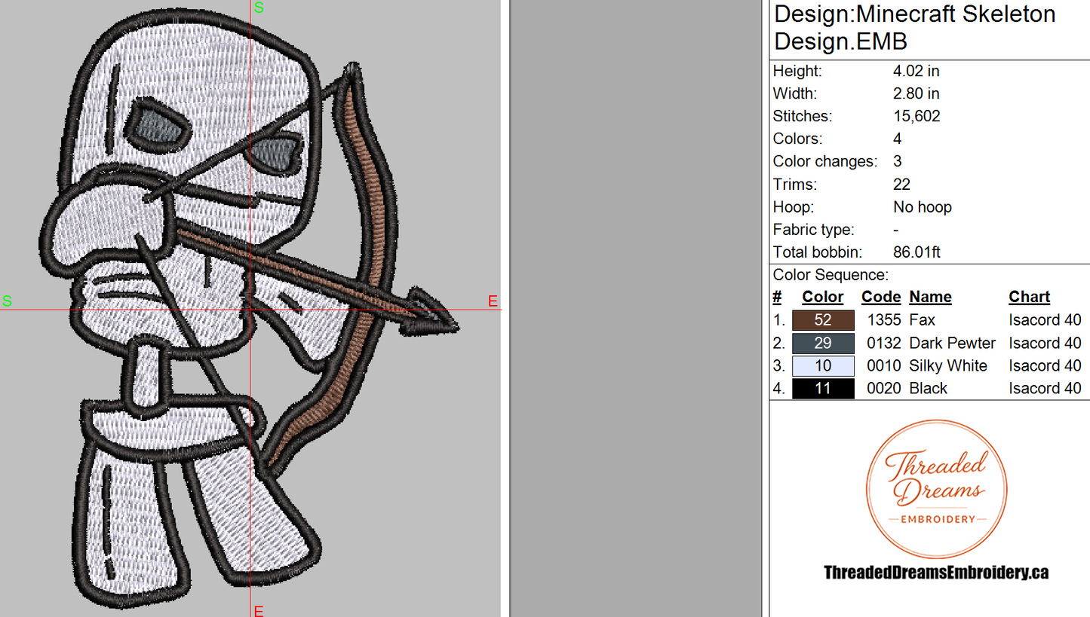Click the stitches value '15,602'
Viewport: 1090px width, 617px height.
917,116
